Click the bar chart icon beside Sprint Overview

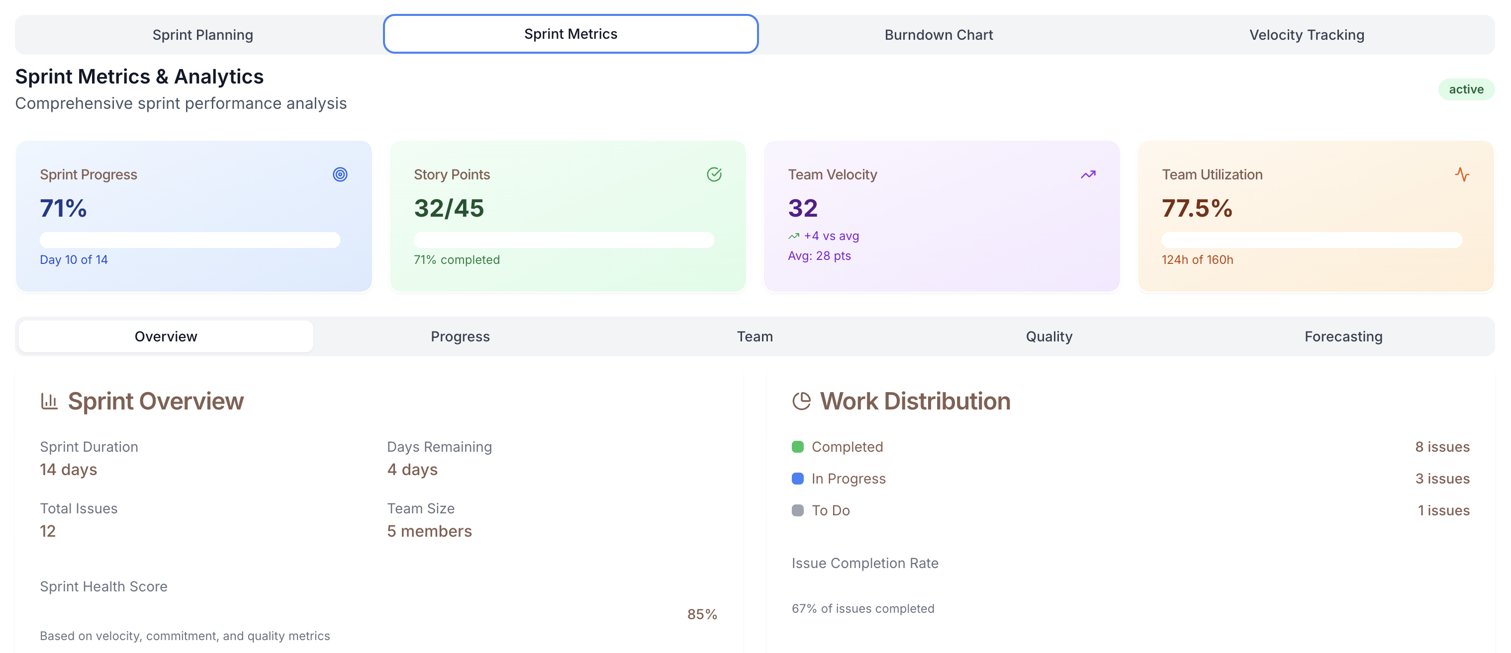tap(49, 402)
